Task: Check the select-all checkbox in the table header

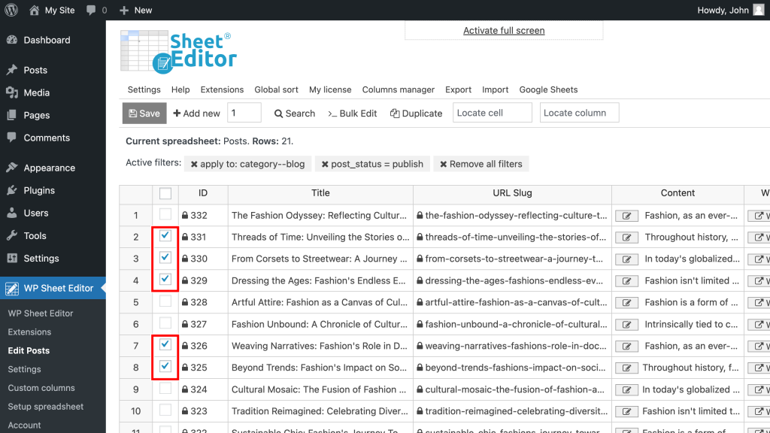Action: coord(165,193)
